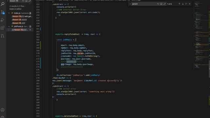Image resolution: width=210 pixels, height=118 pixels.
Task: Open Run and Debug view
Action: pos(3,20)
